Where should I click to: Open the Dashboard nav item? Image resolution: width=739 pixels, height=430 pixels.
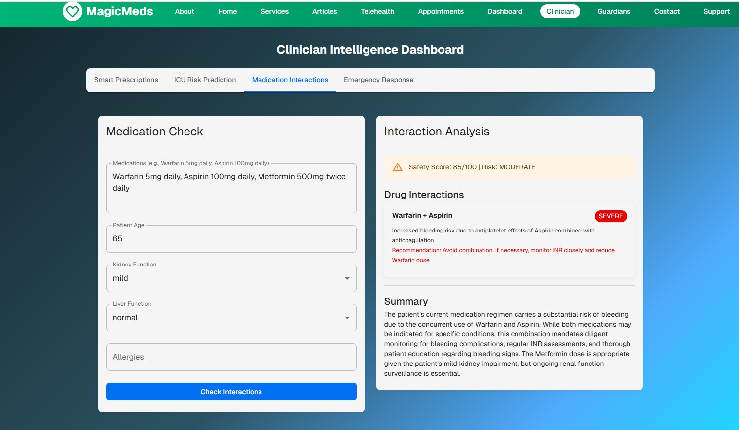point(505,11)
